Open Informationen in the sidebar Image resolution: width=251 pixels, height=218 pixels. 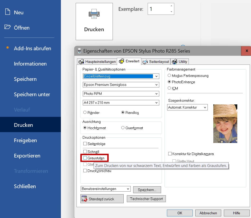tap(30, 64)
